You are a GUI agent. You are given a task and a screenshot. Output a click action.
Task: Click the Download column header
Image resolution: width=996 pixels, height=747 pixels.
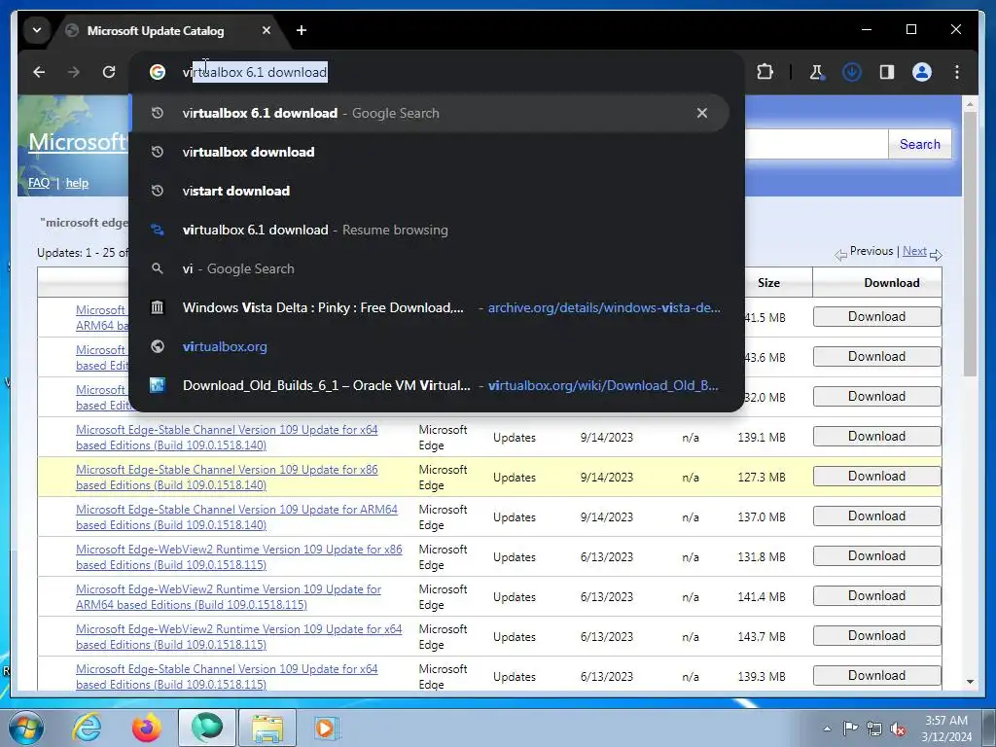891,283
